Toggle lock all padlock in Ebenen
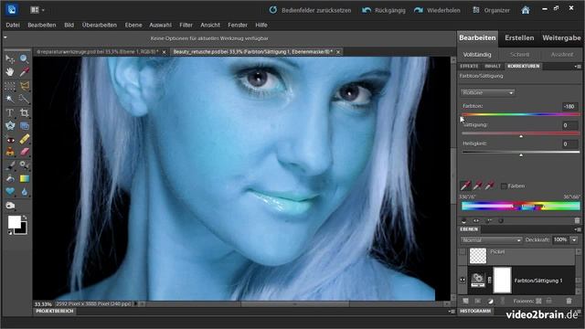This screenshot has height=329, width=585. click(x=548, y=301)
